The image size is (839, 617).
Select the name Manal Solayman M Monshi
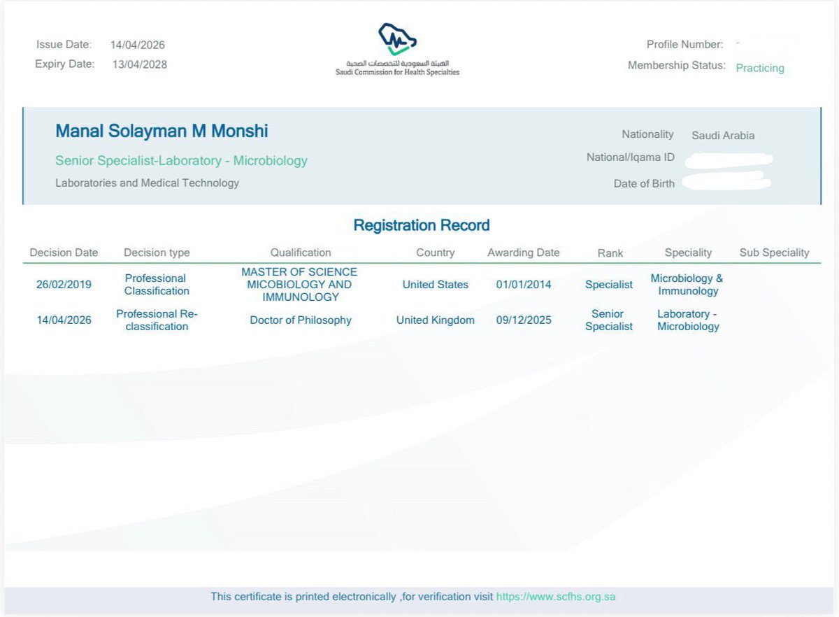(162, 131)
